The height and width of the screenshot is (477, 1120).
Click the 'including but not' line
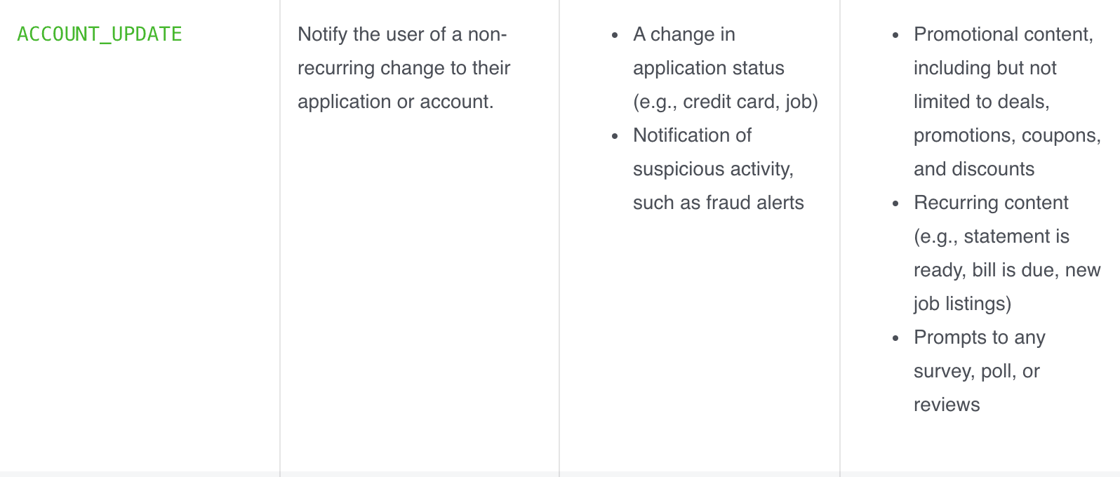click(x=985, y=68)
